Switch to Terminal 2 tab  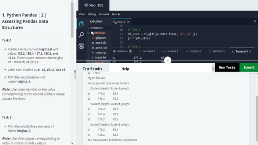pyautogui.click(x=193, y=51)
